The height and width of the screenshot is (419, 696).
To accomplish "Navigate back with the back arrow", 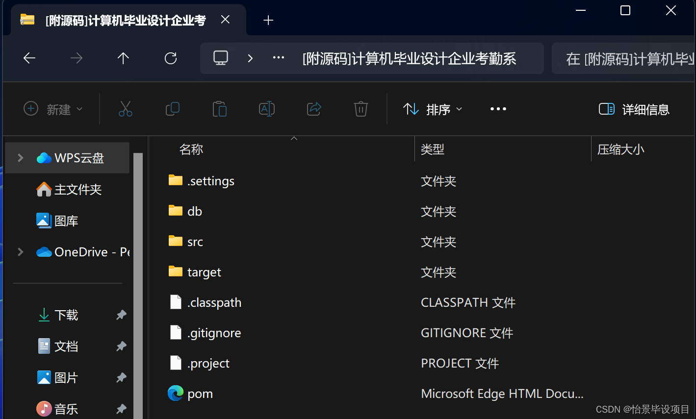I will click(29, 58).
